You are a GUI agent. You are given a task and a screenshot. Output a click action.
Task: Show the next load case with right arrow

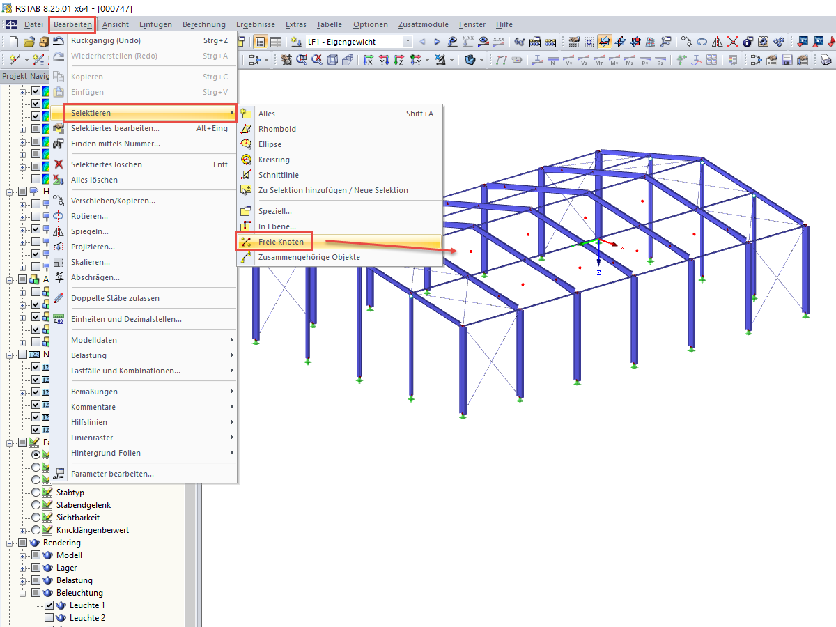(x=438, y=42)
